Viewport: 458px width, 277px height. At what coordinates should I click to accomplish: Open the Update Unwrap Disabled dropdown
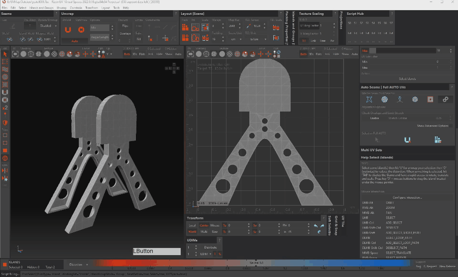click(47, 25)
